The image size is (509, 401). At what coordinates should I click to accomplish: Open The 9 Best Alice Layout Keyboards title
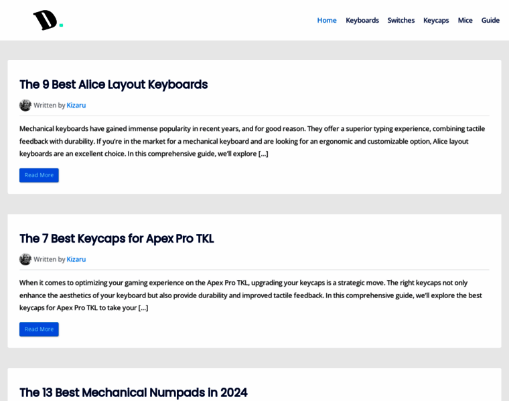coord(114,84)
